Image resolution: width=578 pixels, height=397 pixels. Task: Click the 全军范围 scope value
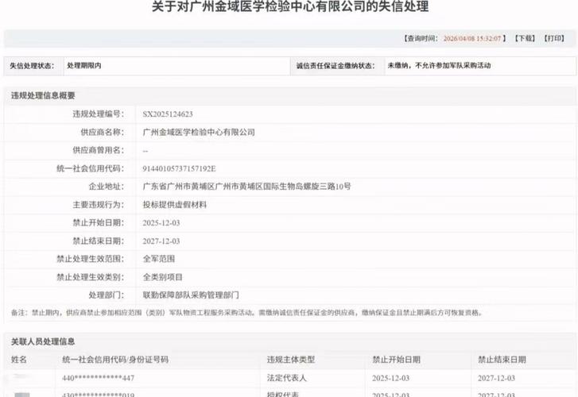pyautogui.click(x=159, y=259)
